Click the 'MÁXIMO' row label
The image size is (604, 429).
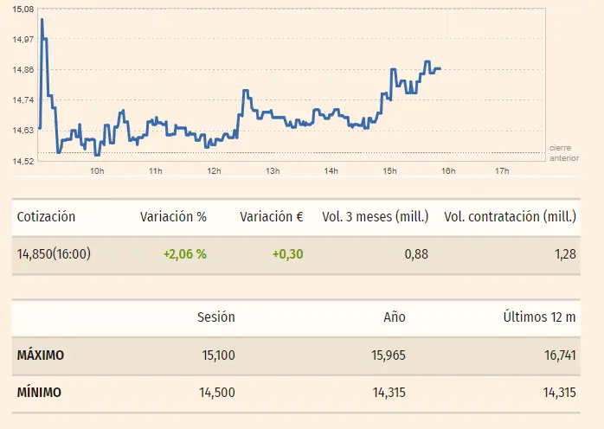click(41, 355)
